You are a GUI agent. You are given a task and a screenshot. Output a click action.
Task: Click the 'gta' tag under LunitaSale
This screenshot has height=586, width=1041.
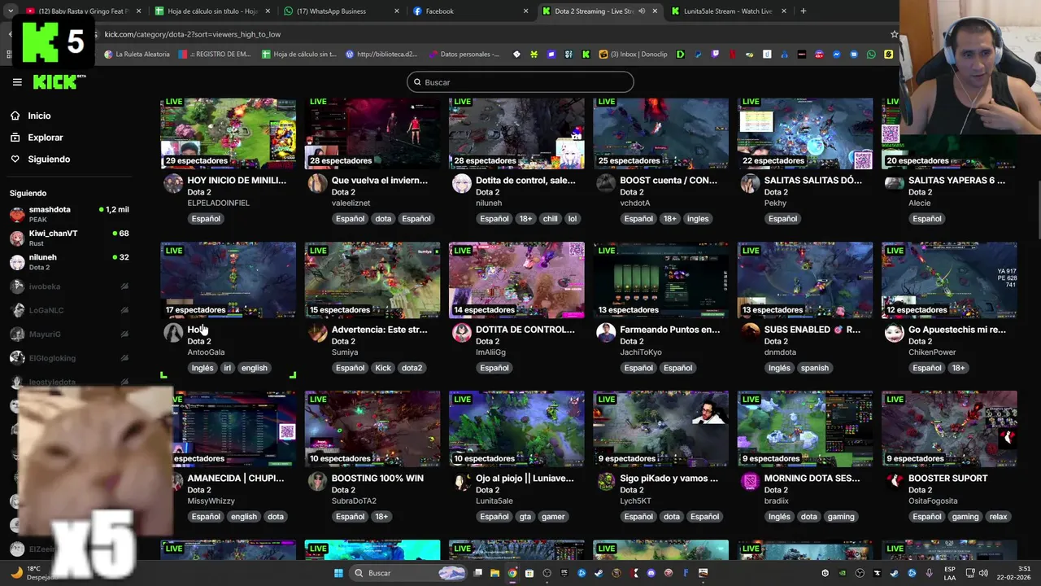click(525, 517)
